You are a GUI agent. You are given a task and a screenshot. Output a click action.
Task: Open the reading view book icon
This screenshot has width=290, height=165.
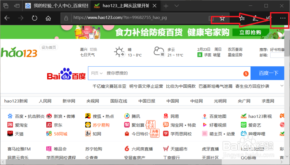pyautogui.click(x=211, y=18)
